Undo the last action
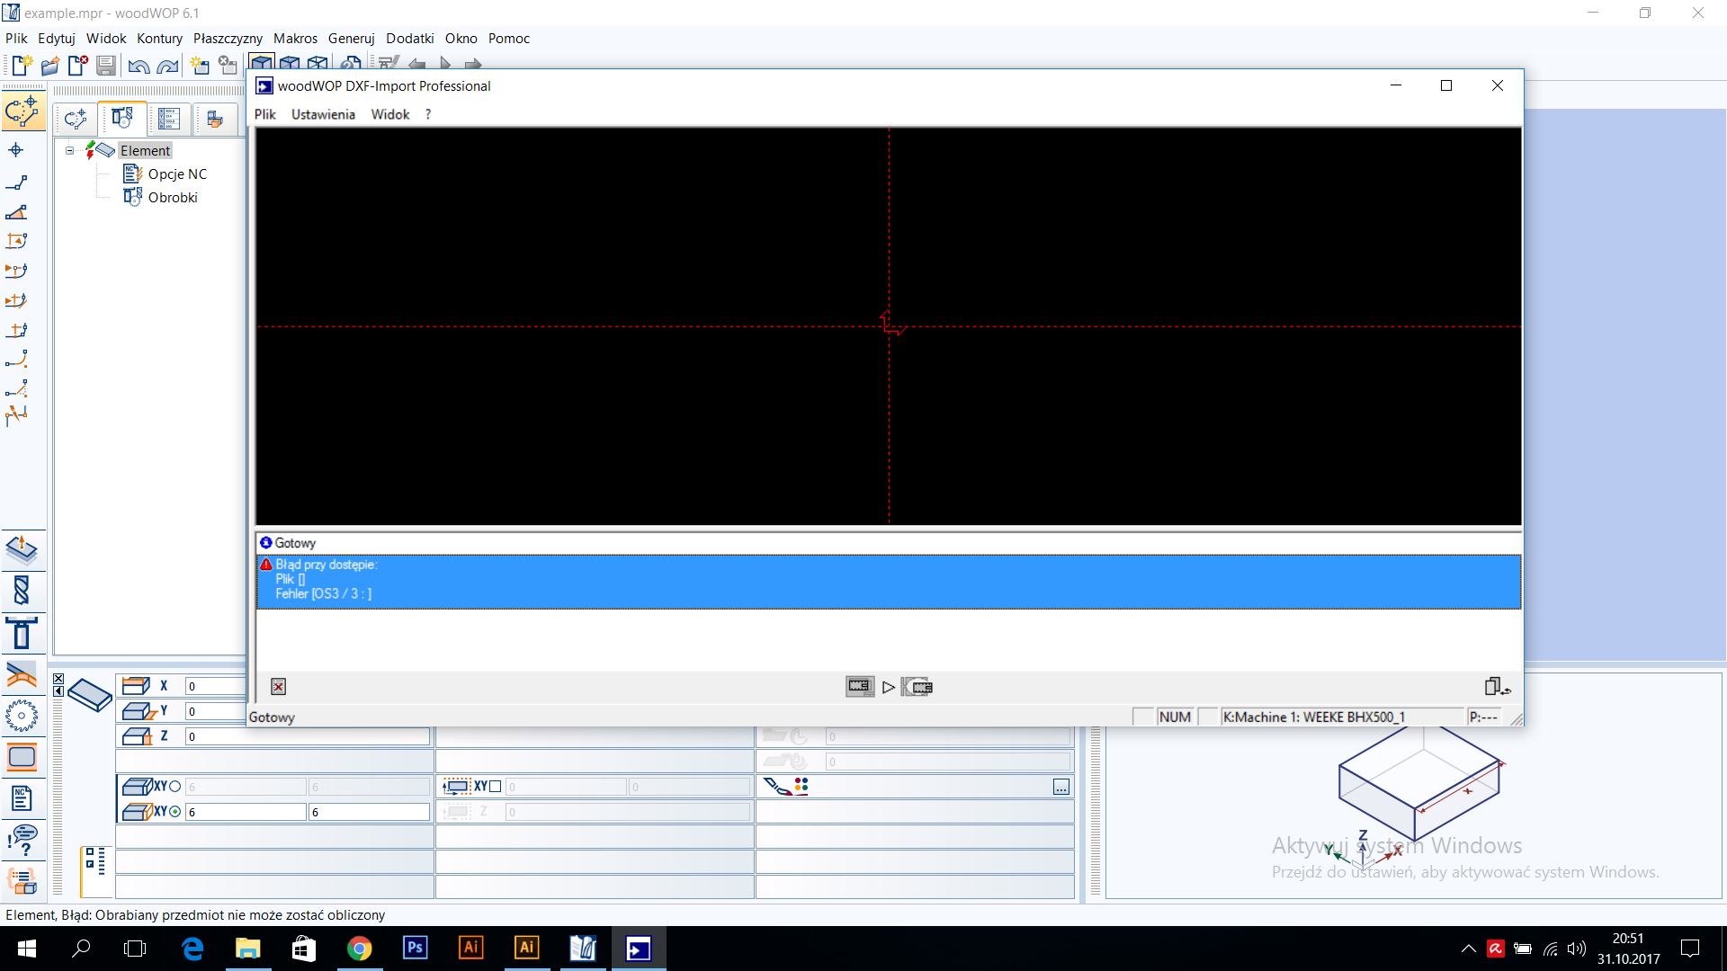 coord(139,66)
